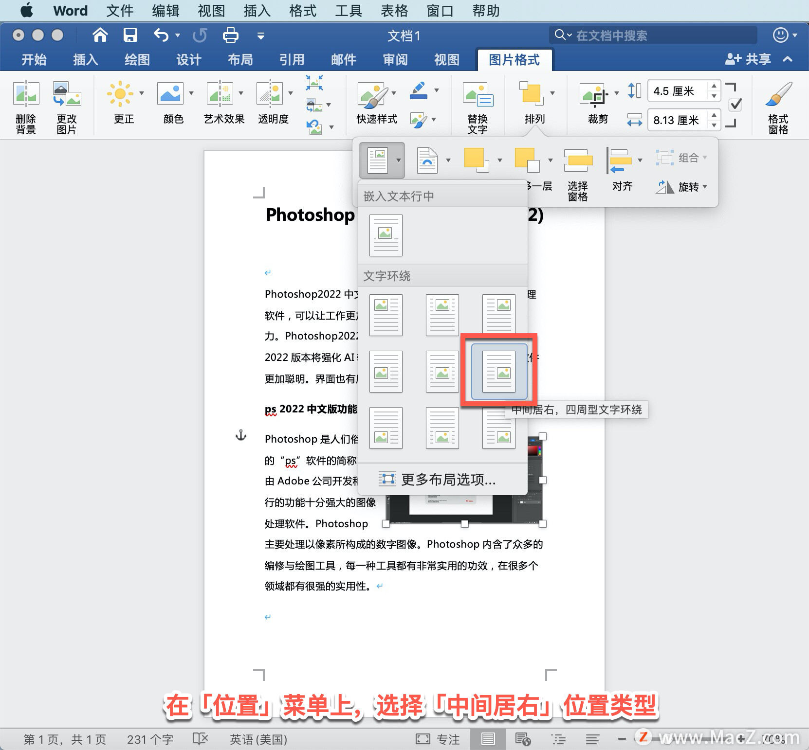Click the search in document field

(x=653, y=35)
